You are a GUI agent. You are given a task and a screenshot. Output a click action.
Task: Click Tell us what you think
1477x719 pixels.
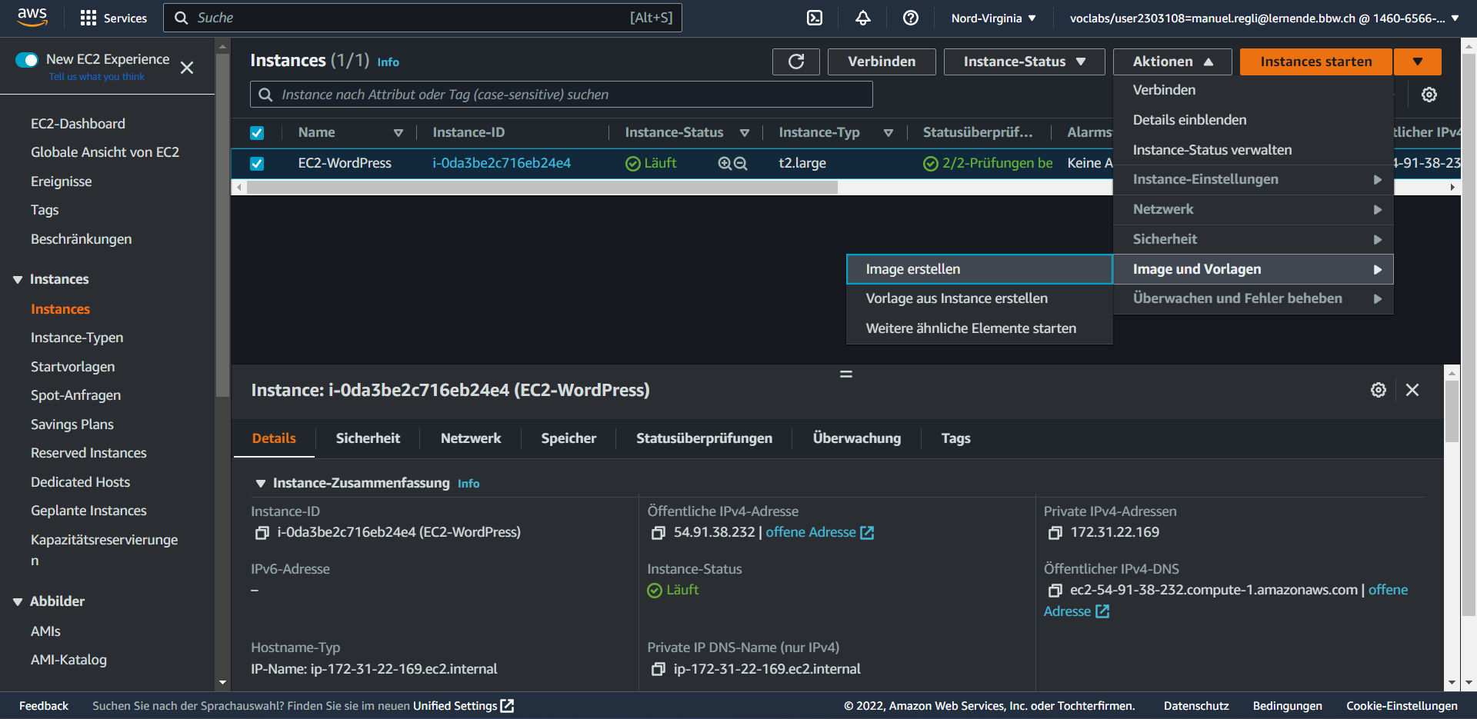click(x=97, y=77)
